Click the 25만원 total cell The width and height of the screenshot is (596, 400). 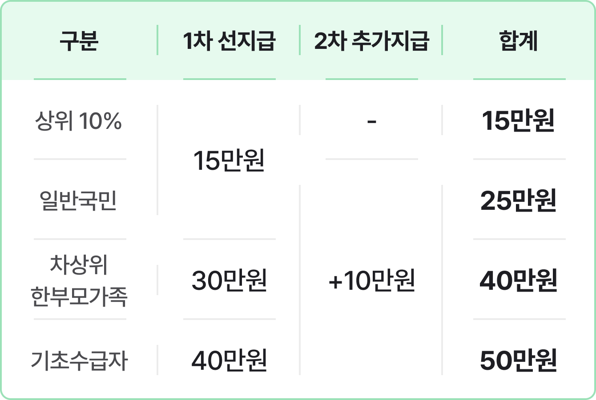pos(519,200)
